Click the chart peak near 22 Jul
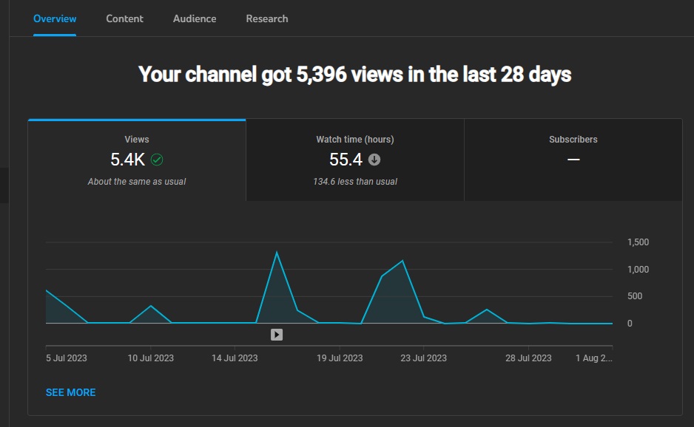The width and height of the screenshot is (694, 427). [402, 262]
